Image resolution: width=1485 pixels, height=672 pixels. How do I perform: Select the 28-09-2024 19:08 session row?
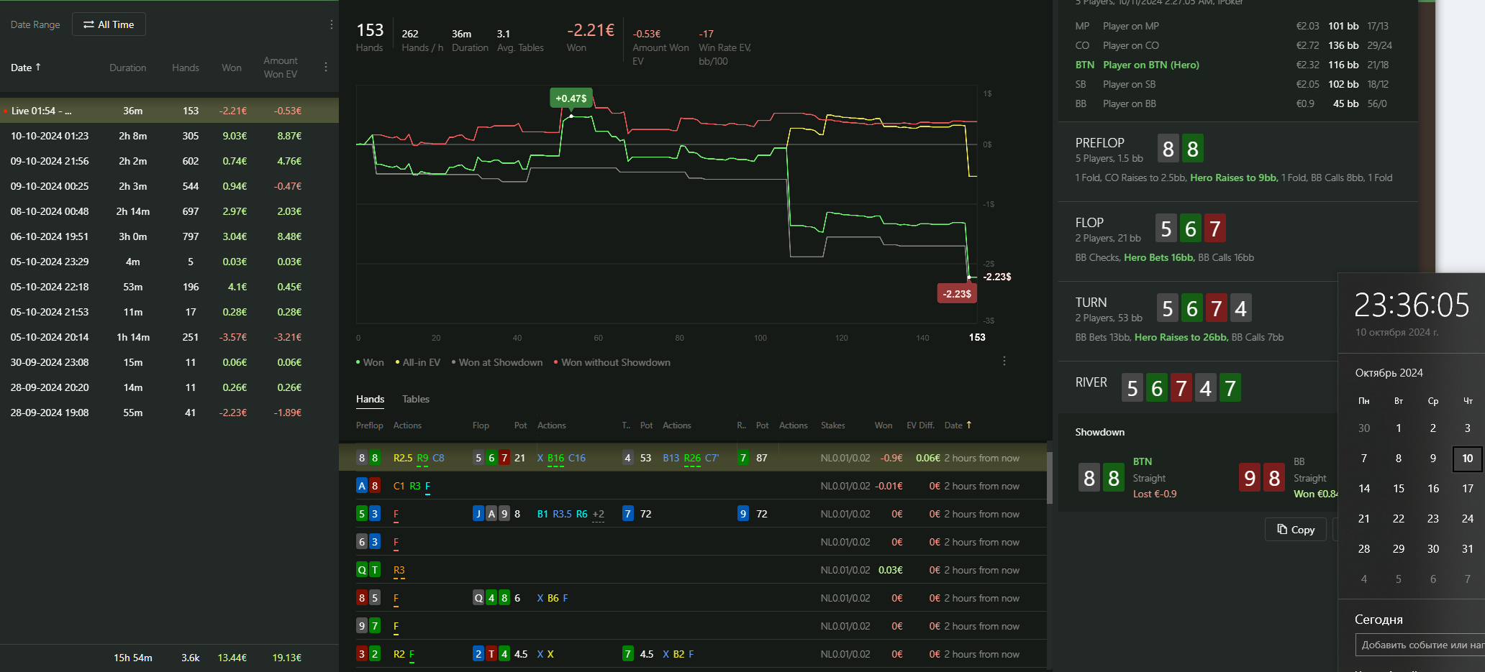(x=169, y=413)
